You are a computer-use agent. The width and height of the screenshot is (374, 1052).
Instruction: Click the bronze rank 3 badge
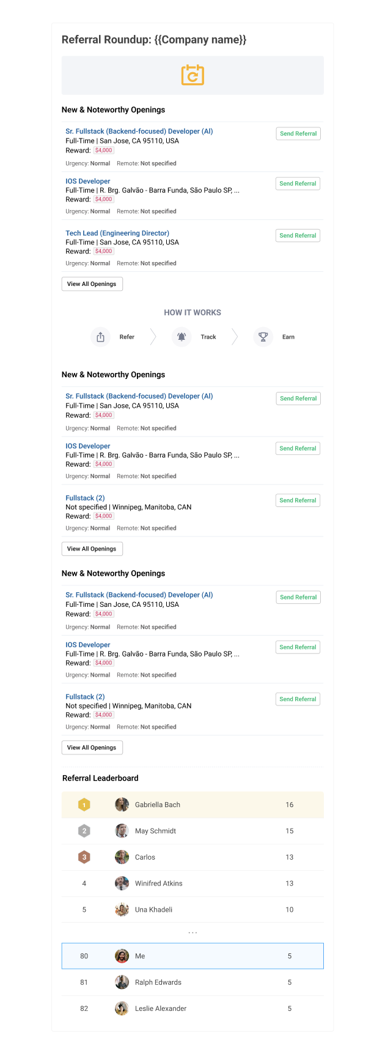click(x=84, y=857)
